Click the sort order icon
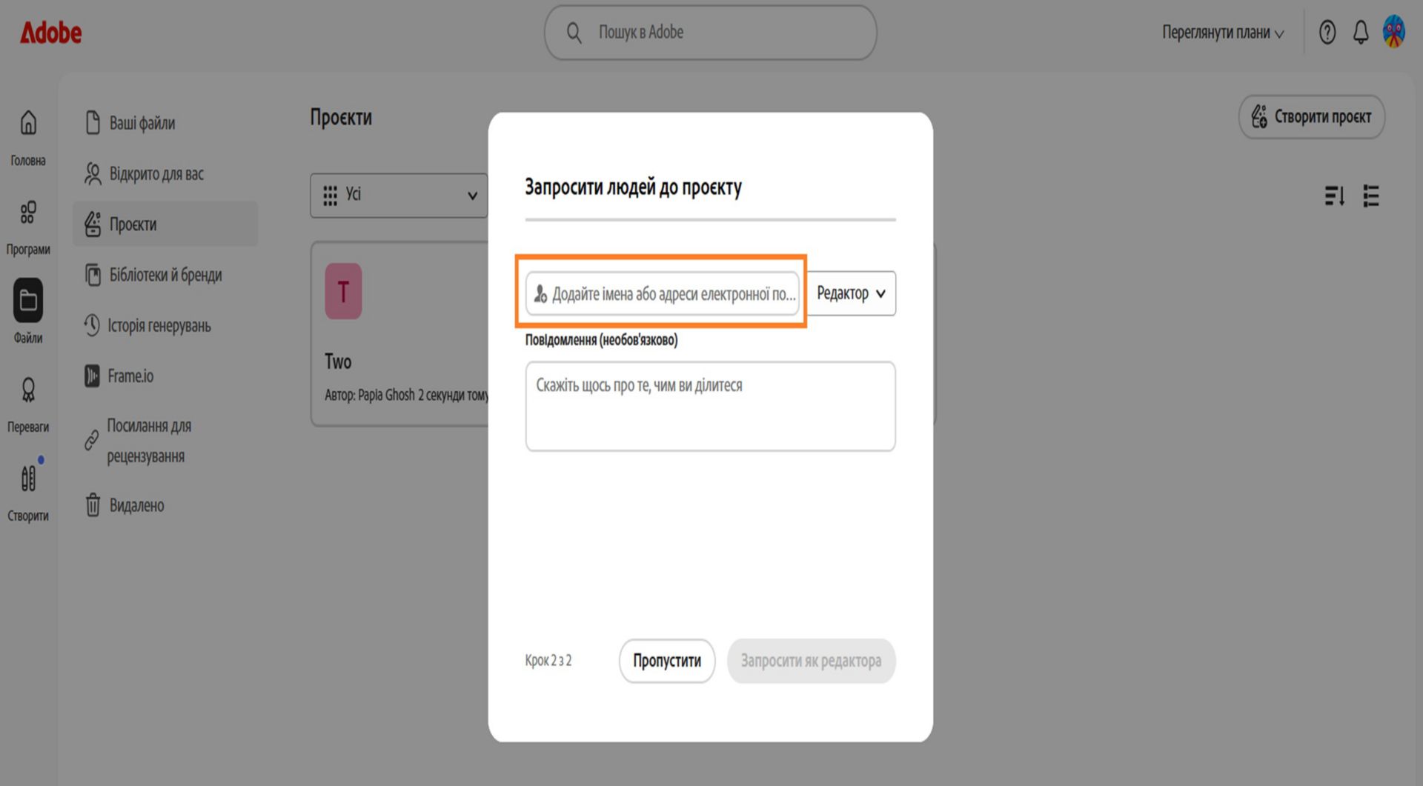 pyautogui.click(x=1335, y=196)
